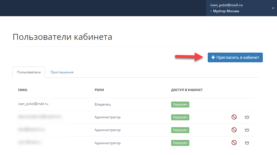Click the ДОСТУП В КАБИНЕТ column header
Viewport: 277px width, 155px height.
(187, 90)
